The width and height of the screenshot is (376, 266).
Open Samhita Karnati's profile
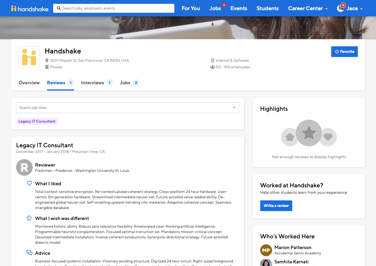(291, 262)
